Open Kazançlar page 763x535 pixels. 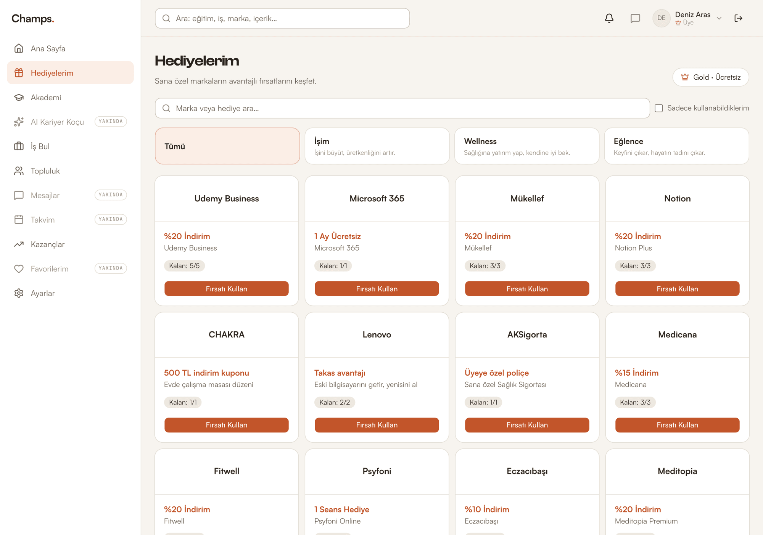[70, 244]
